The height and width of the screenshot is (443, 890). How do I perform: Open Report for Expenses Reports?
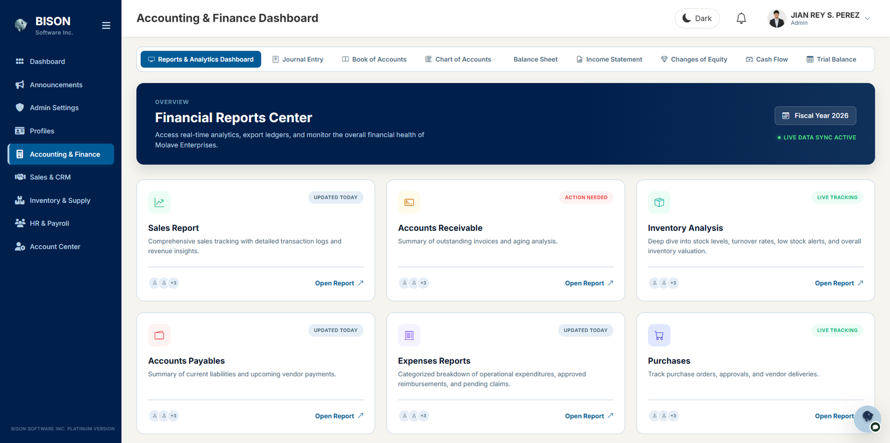pos(589,416)
